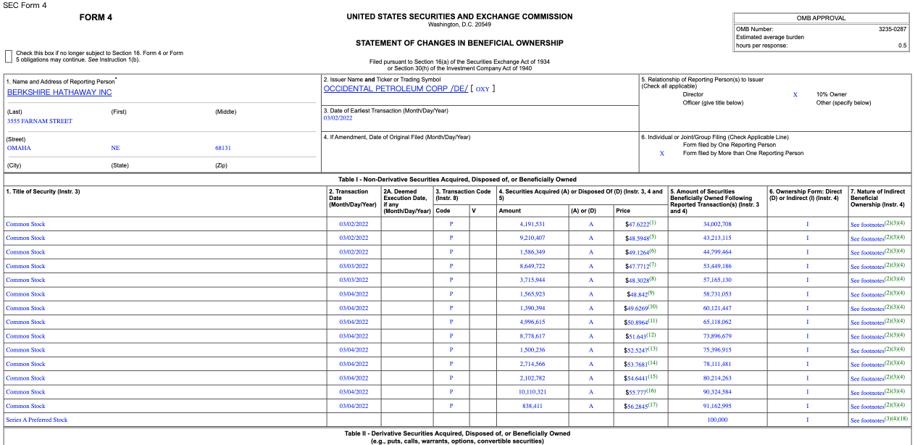
Task: Check the no longer subject to Section 16 box
Action: pyautogui.click(x=8, y=56)
